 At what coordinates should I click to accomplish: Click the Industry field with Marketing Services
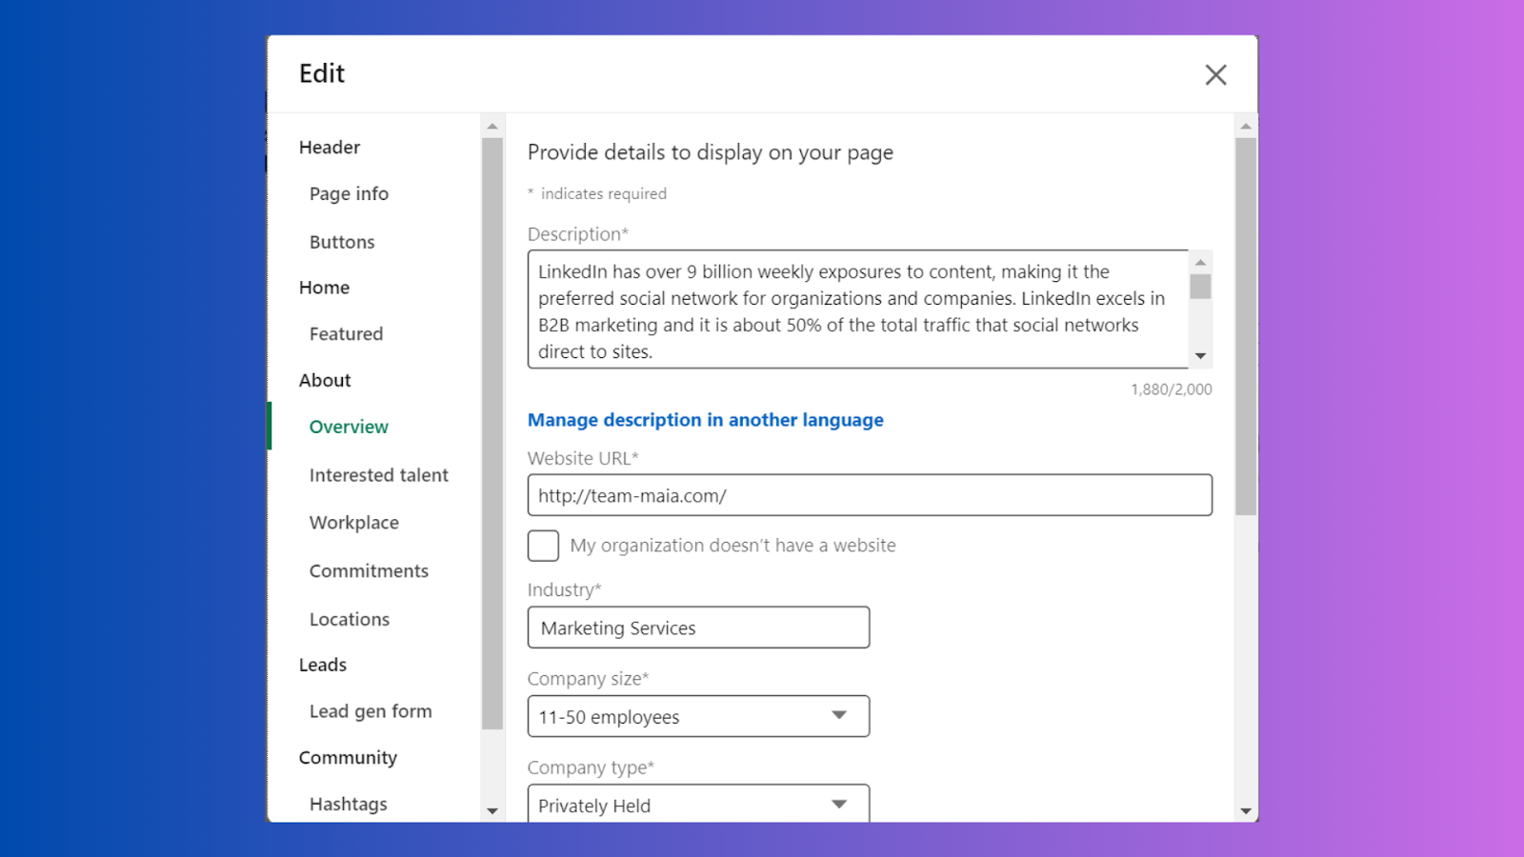tap(698, 628)
